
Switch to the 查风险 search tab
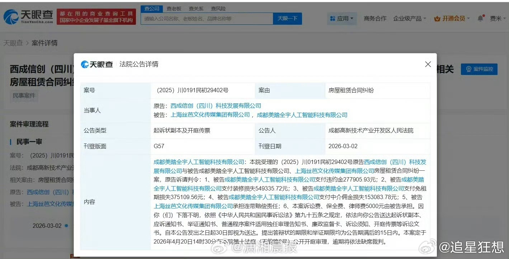point(218,9)
